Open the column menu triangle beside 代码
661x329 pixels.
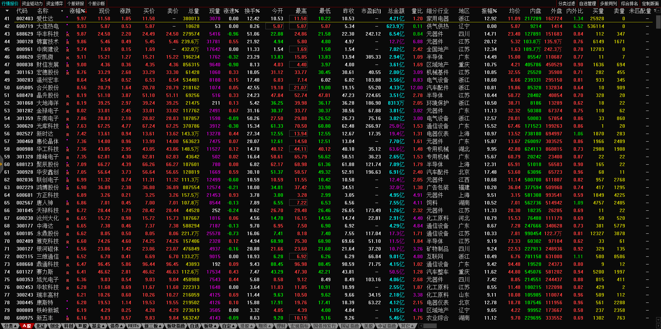7,11
